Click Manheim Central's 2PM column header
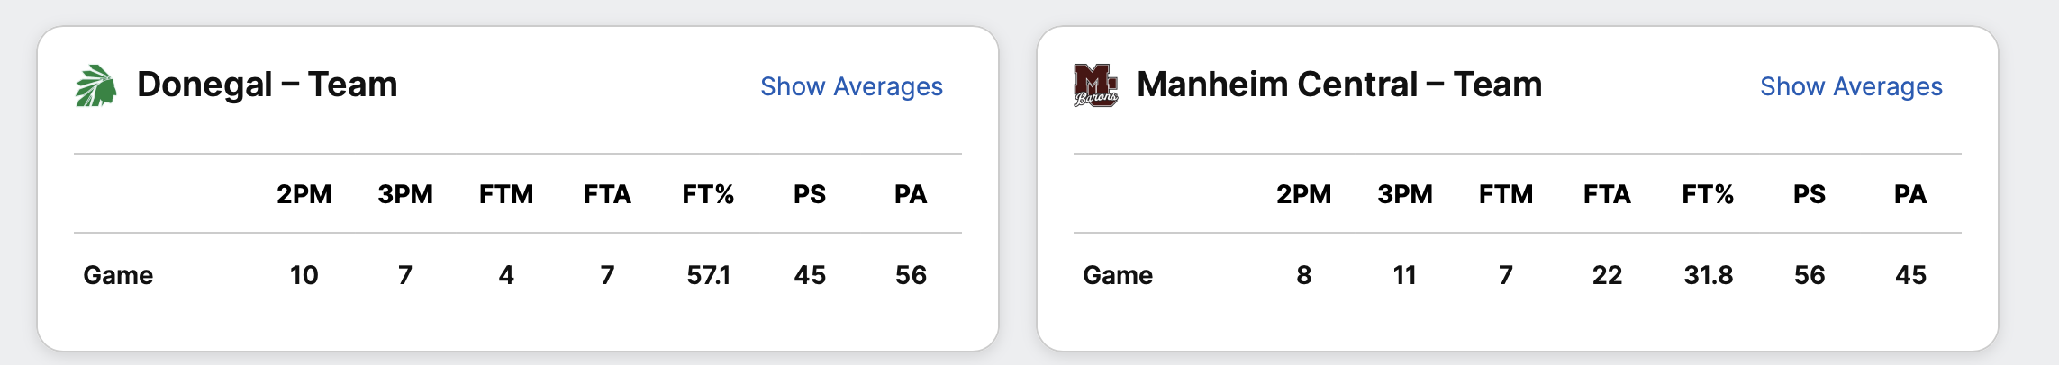2059x365 pixels. [1303, 194]
